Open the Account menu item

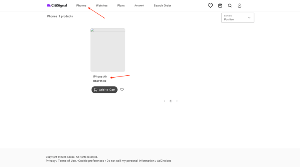point(139,6)
